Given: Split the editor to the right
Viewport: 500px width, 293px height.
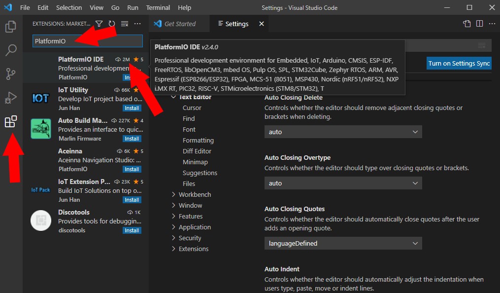Looking at the screenshot, I should (x=479, y=24).
